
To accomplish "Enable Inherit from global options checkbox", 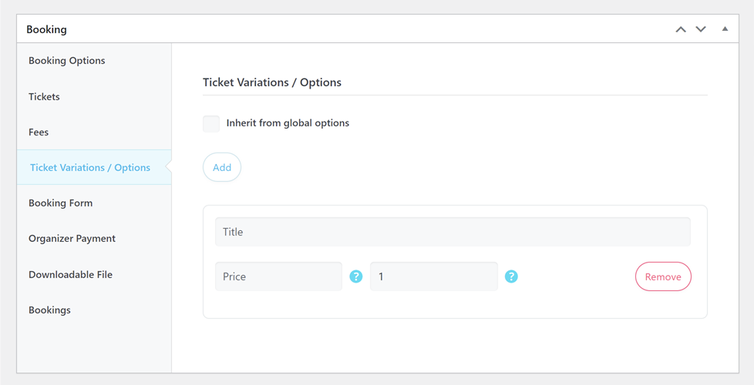I will [211, 123].
